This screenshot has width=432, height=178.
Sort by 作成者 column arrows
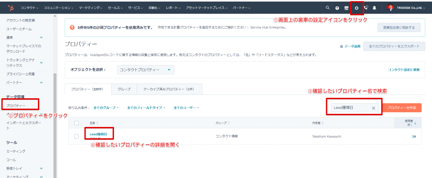point(323,123)
